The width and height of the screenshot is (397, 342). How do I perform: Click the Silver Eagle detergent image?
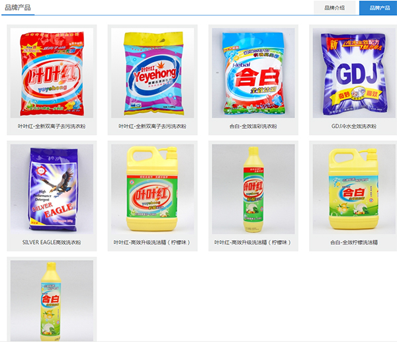pos(52,189)
